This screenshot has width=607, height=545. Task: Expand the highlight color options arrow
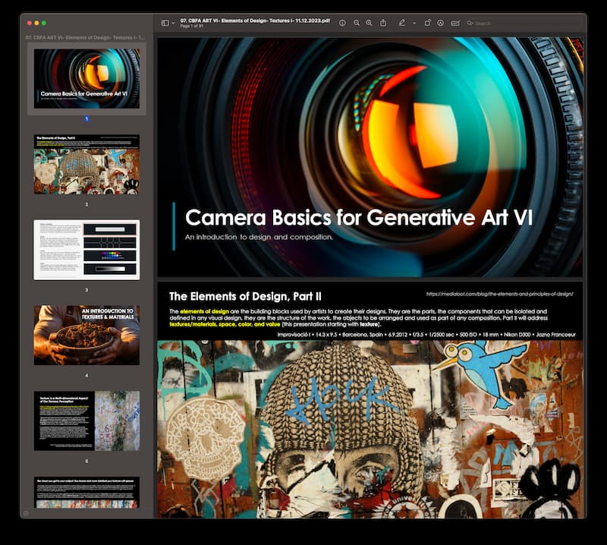pos(414,24)
